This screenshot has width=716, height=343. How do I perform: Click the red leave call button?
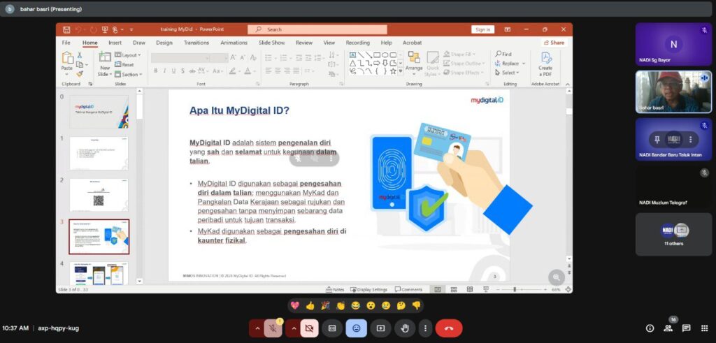point(448,328)
